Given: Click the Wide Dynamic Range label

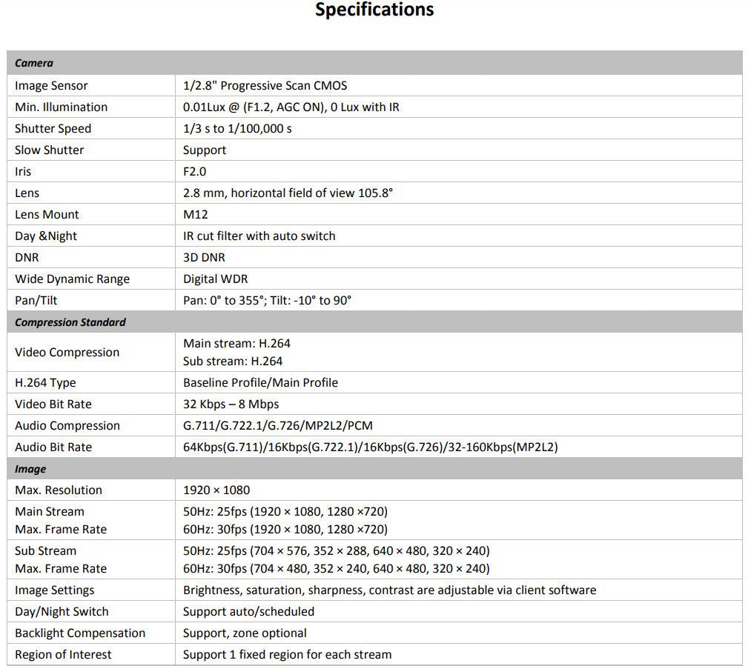Looking at the screenshot, I should tap(72, 279).
